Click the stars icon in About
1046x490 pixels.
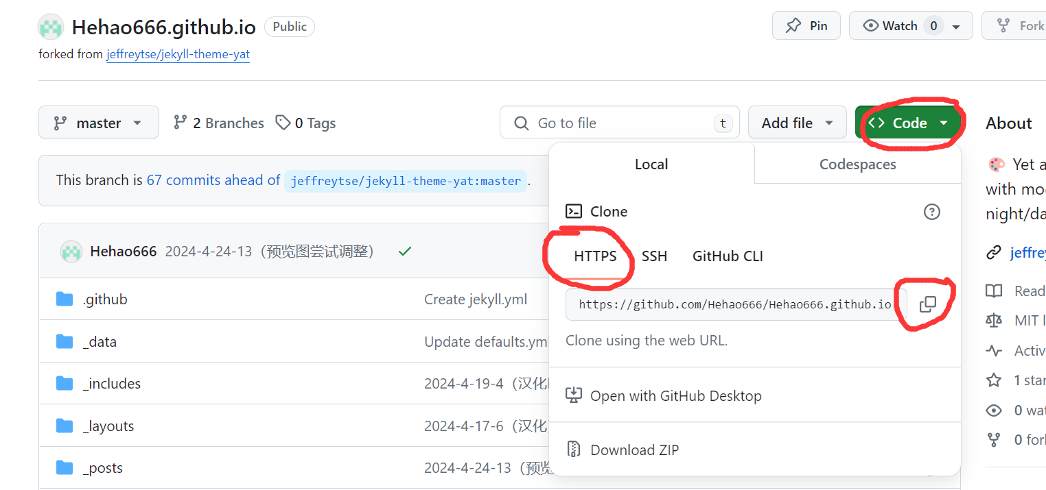click(x=994, y=380)
